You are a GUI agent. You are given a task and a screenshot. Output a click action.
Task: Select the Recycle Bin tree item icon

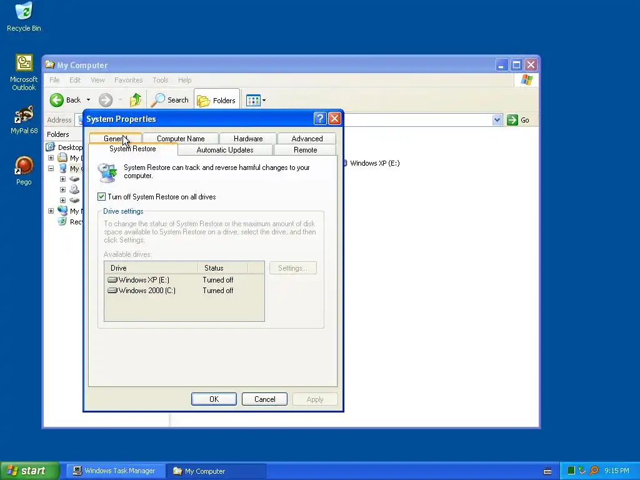62,222
